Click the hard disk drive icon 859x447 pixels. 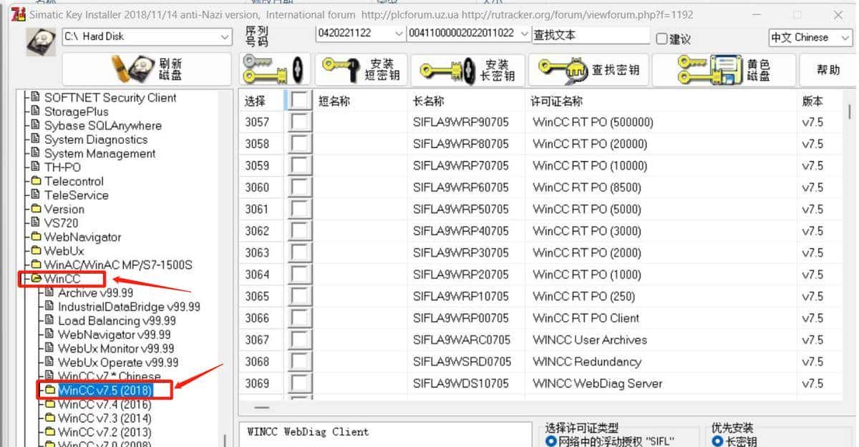pos(39,39)
